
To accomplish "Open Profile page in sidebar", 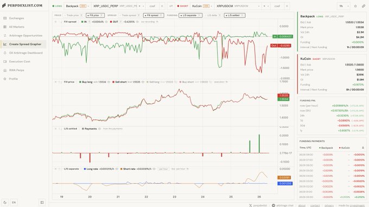I will (x=23, y=79).
